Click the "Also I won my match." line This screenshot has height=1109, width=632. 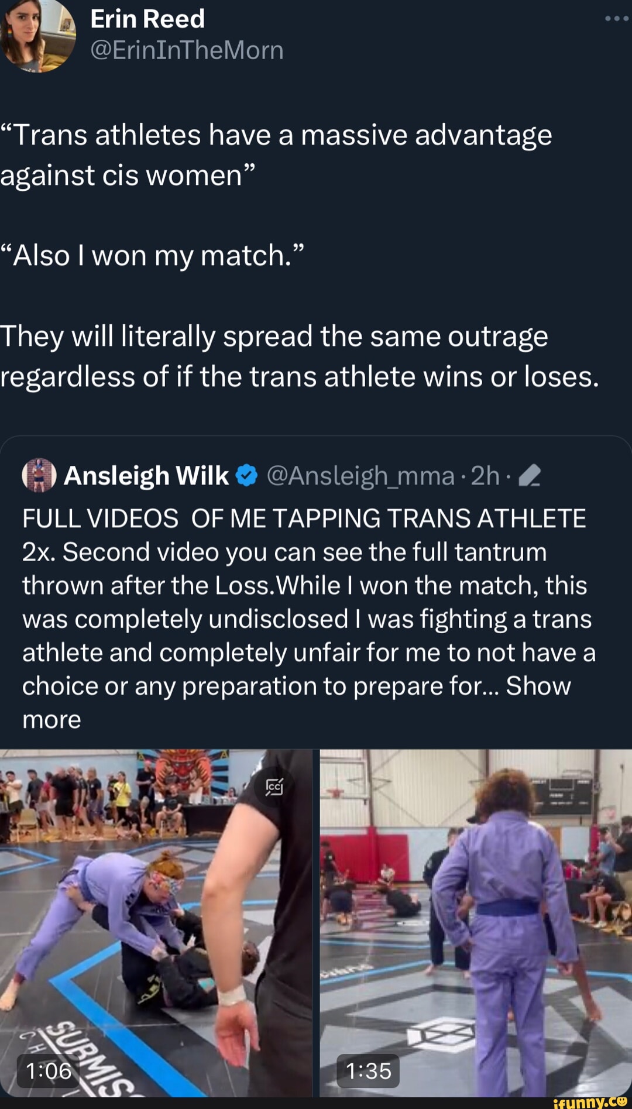(152, 256)
